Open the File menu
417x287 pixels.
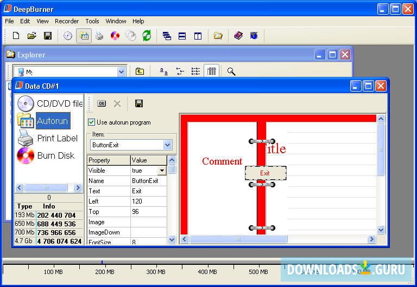(9, 21)
